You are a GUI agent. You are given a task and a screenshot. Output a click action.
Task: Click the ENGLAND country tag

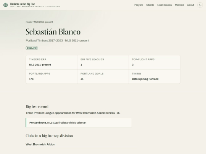[32, 48]
